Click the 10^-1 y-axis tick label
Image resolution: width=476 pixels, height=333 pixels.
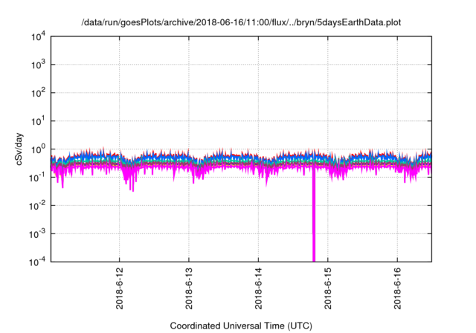[37, 178]
